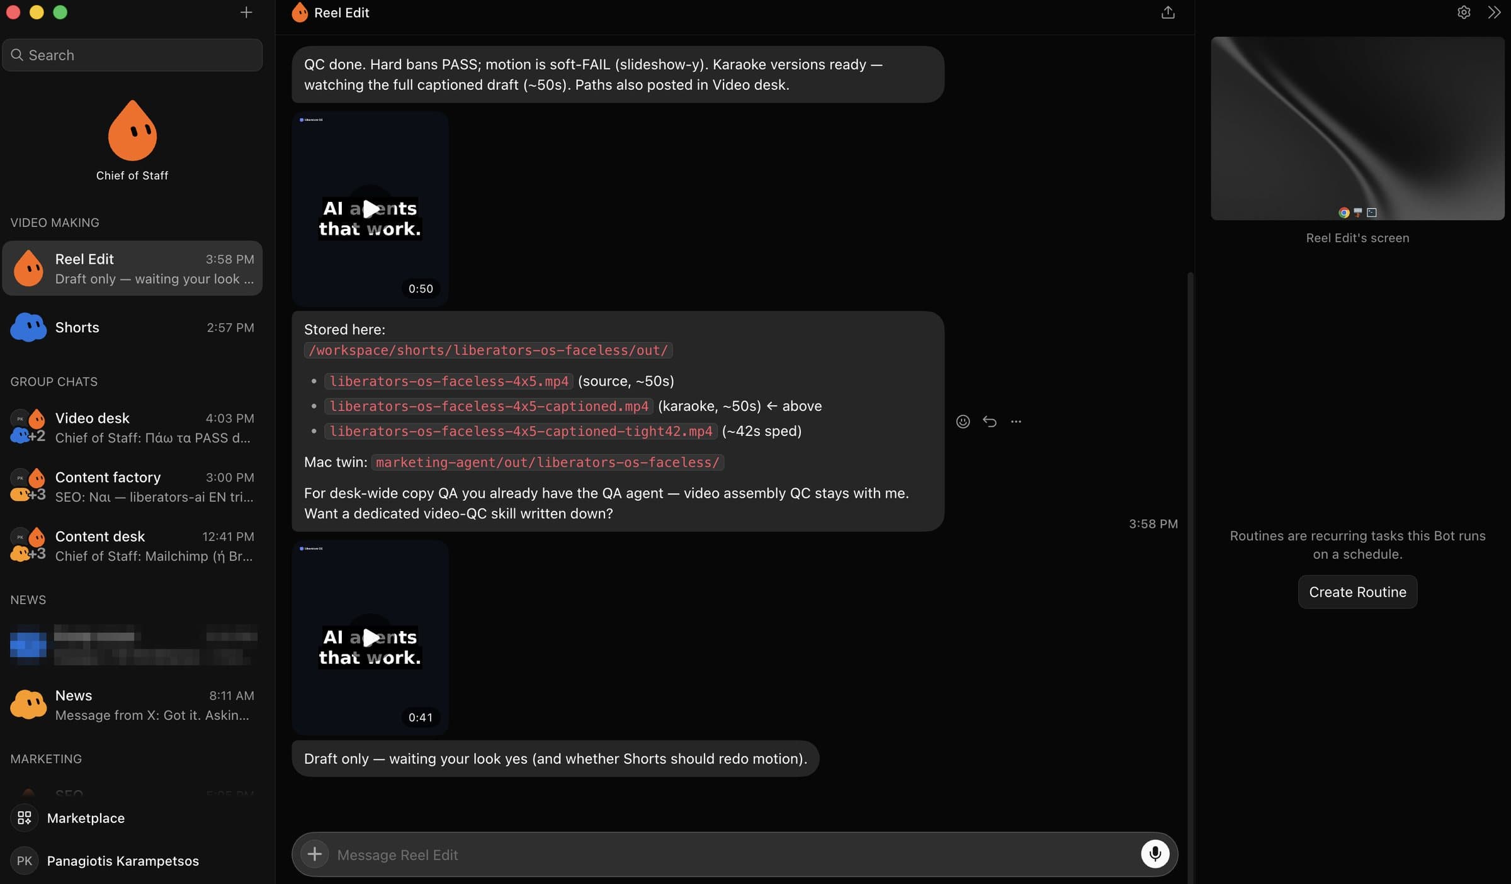Open the Shorts chat
1511x884 pixels.
coord(132,327)
